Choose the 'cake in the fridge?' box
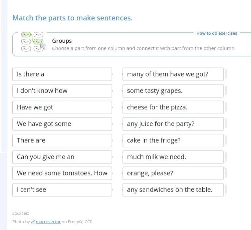The image size is (251, 230). click(x=173, y=140)
